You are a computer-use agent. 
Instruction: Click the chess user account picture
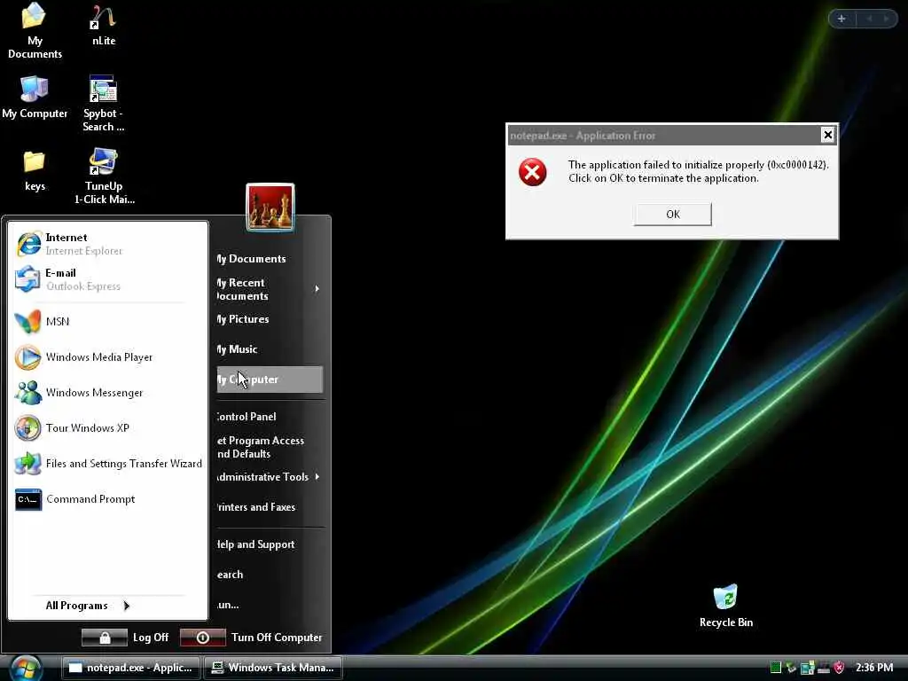click(x=270, y=207)
